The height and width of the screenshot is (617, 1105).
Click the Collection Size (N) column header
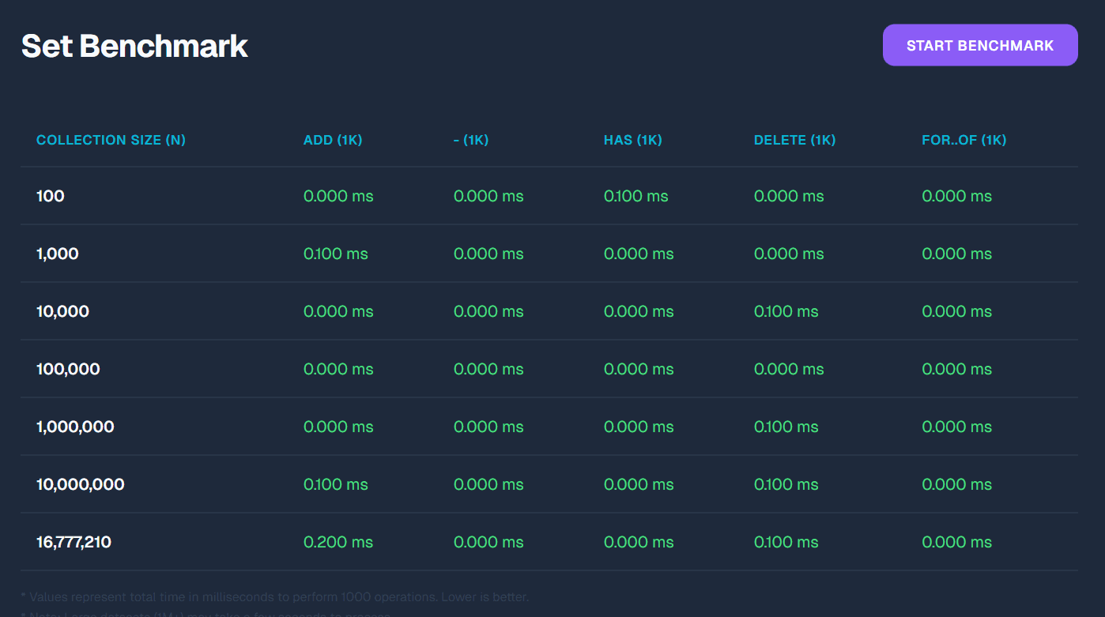click(x=111, y=140)
